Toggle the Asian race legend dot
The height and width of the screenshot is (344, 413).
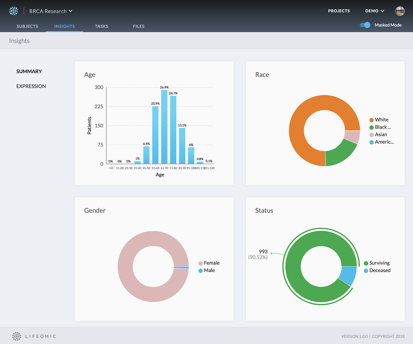pos(371,135)
